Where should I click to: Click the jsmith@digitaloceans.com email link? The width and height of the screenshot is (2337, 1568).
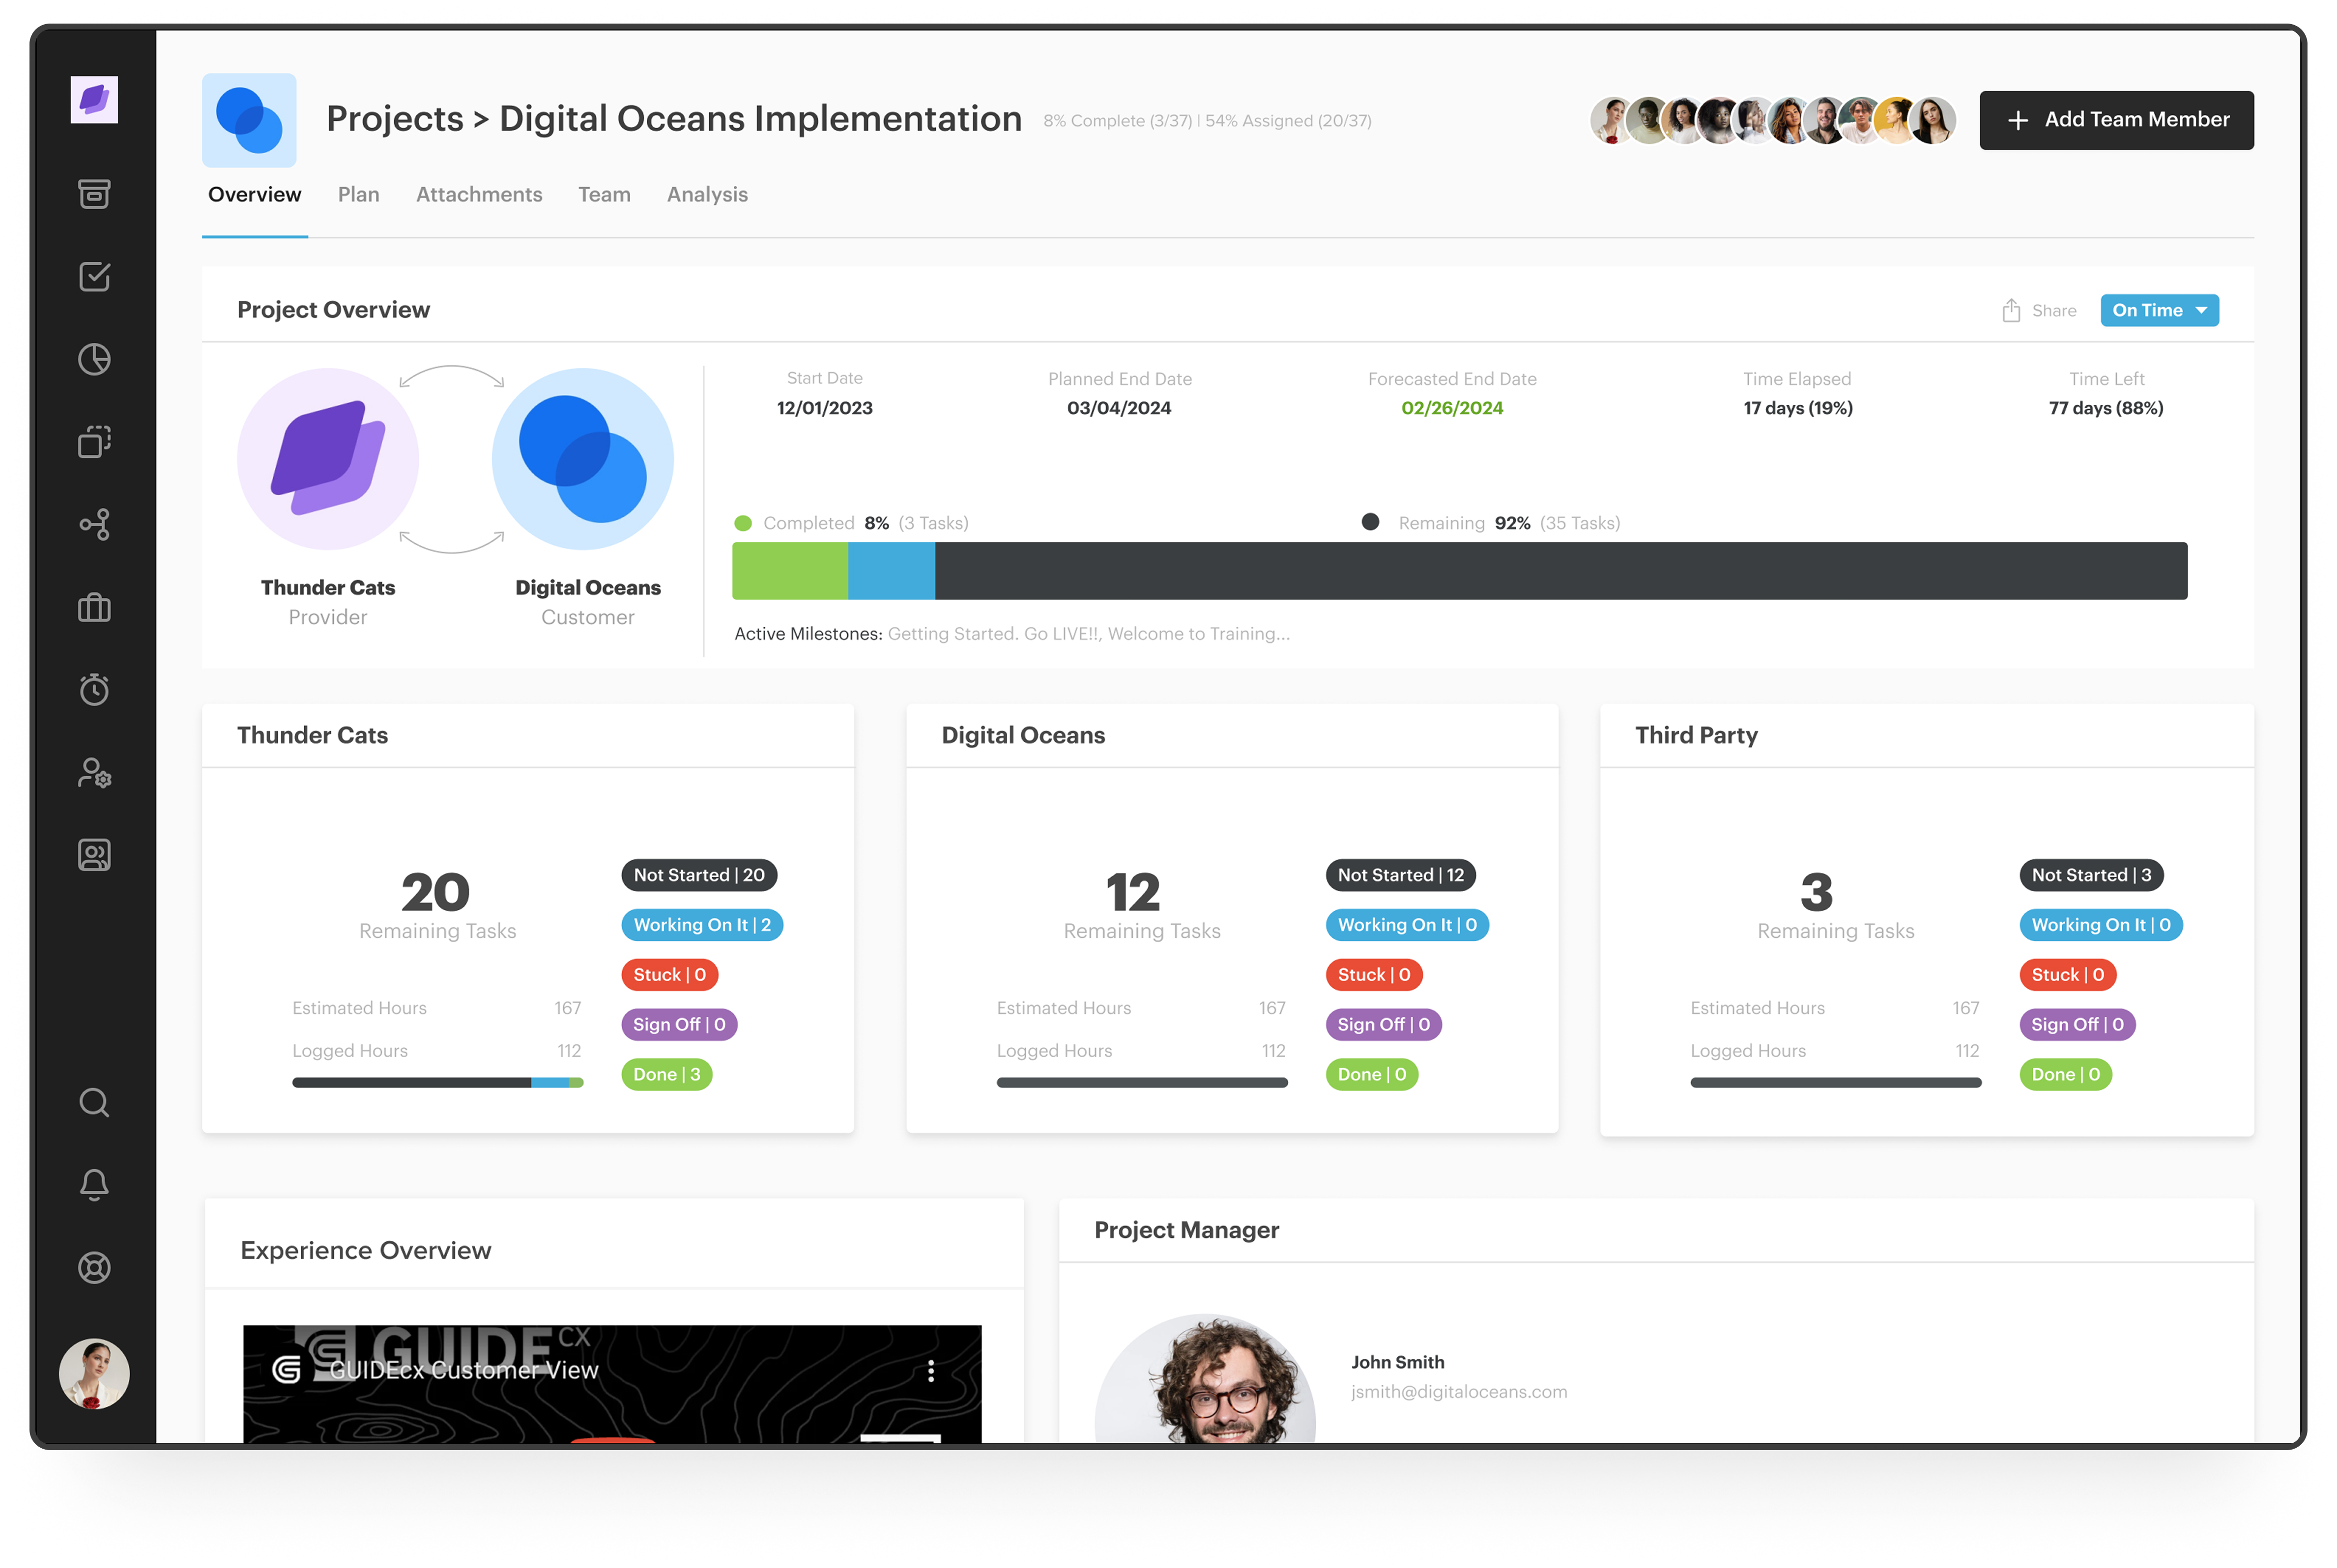1460,1392
